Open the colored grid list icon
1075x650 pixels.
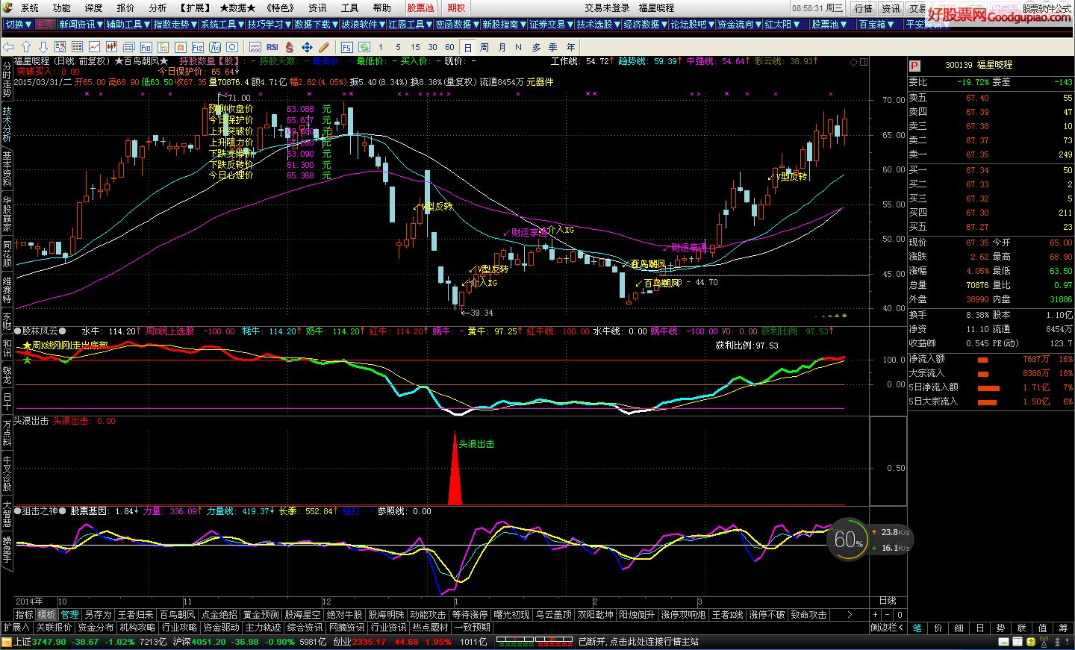point(77,46)
